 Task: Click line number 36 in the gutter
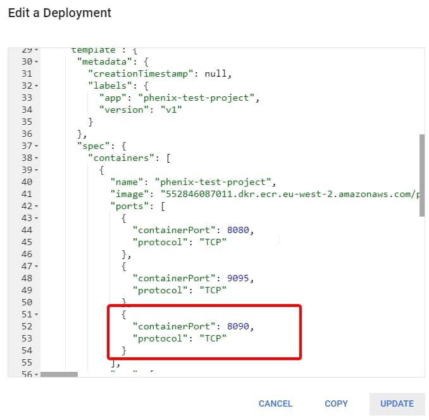click(27, 134)
